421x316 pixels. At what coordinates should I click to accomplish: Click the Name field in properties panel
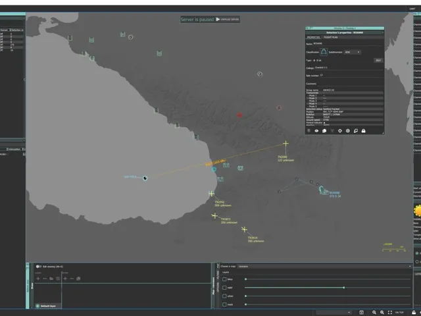(348, 43)
